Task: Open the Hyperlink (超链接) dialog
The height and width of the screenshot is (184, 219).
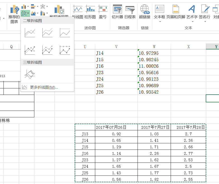Action: (x=145, y=12)
